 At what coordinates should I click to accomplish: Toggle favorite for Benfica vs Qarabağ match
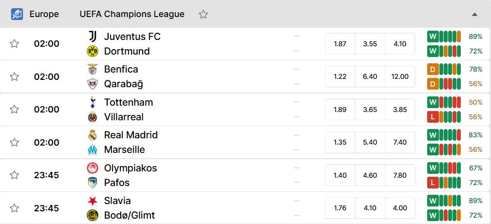(14, 76)
